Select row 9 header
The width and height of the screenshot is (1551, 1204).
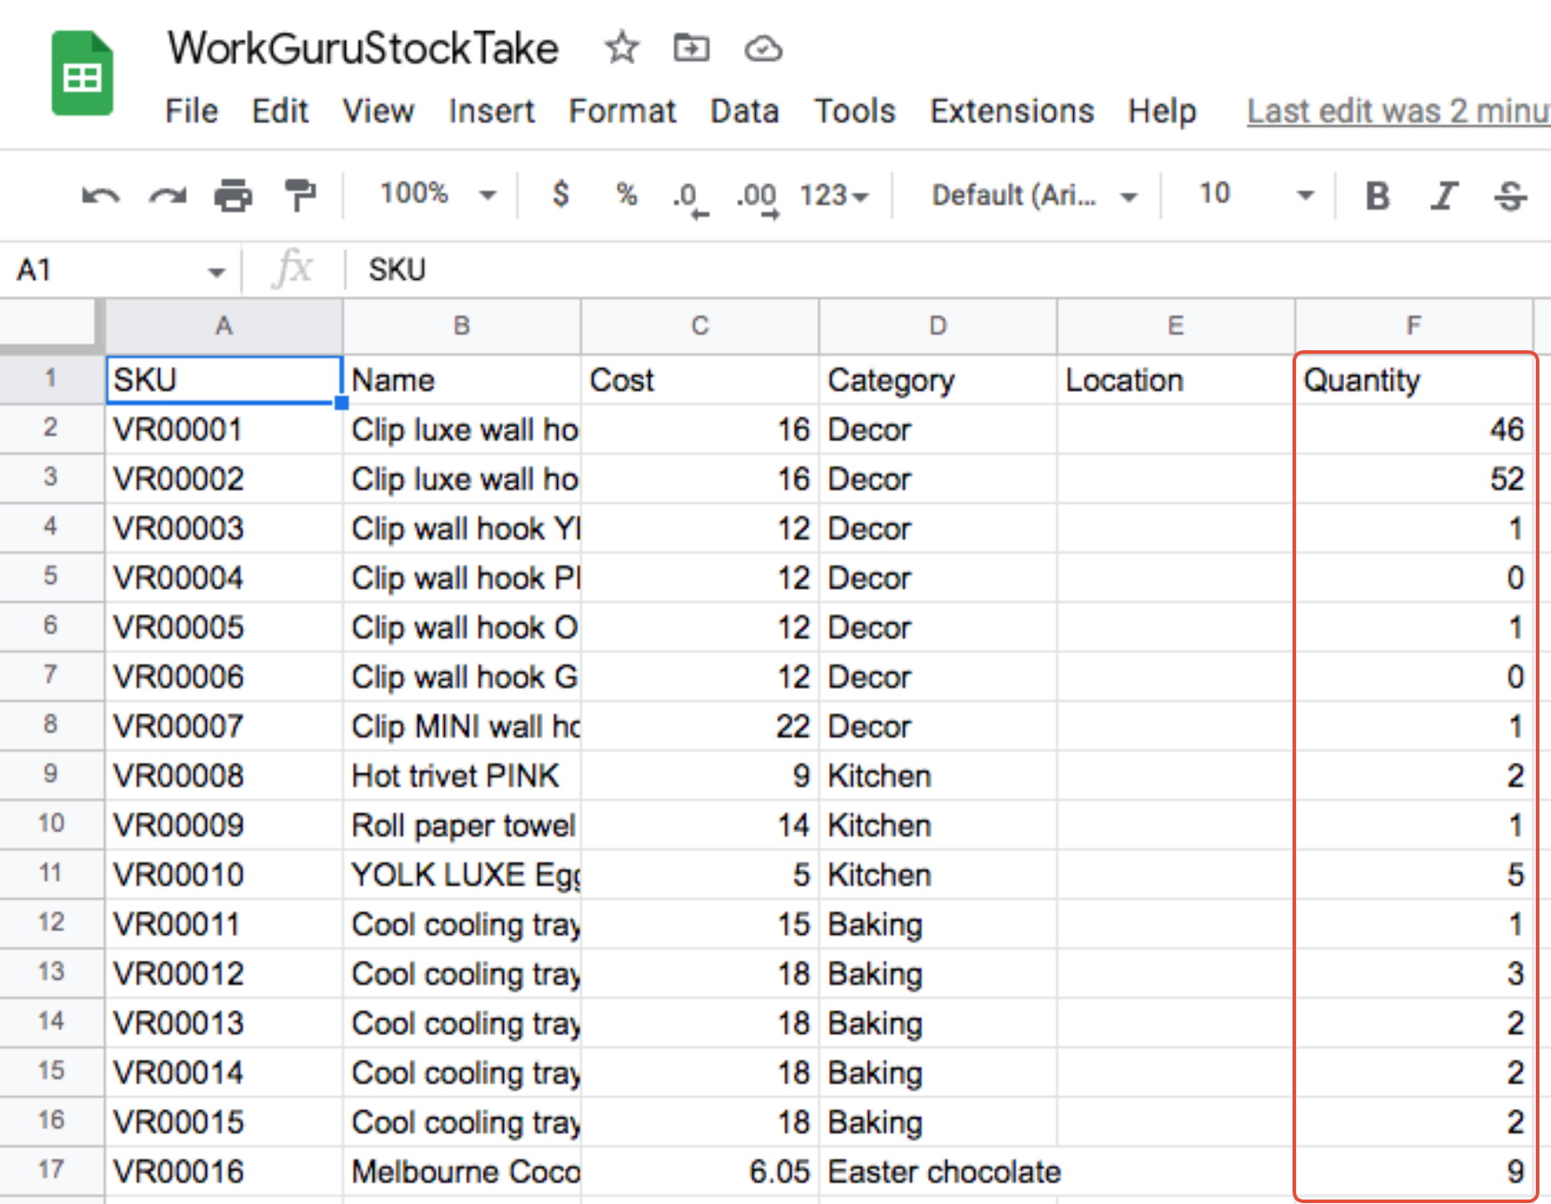(51, 774)
